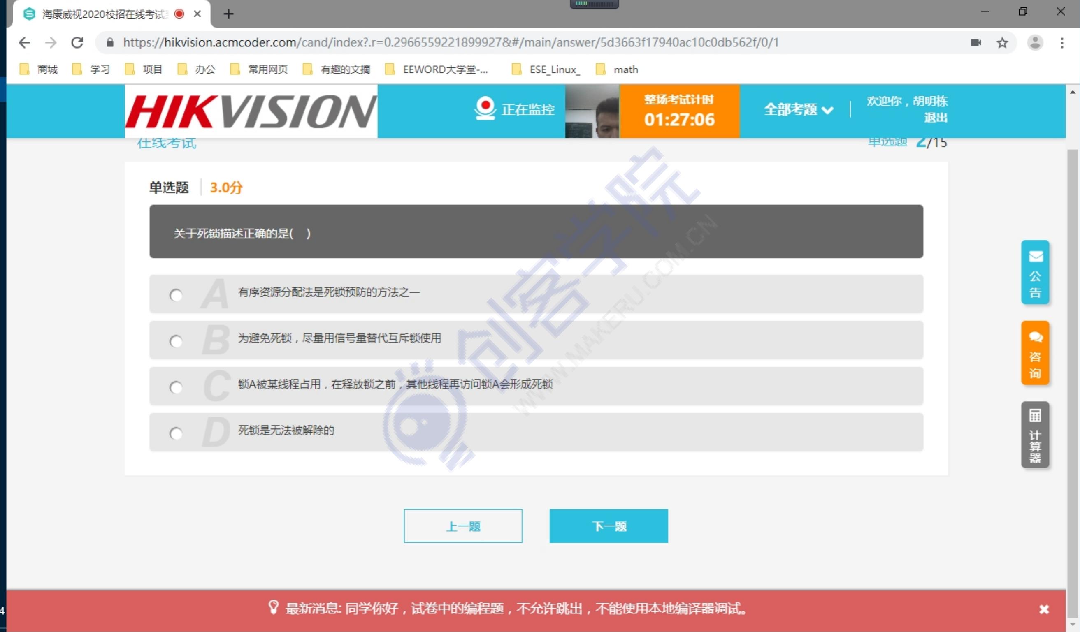Image resolution: width=1080 pixels, height=632 pixels.
Task: Click the lock icon in address bar
Action: click(110, 42)
